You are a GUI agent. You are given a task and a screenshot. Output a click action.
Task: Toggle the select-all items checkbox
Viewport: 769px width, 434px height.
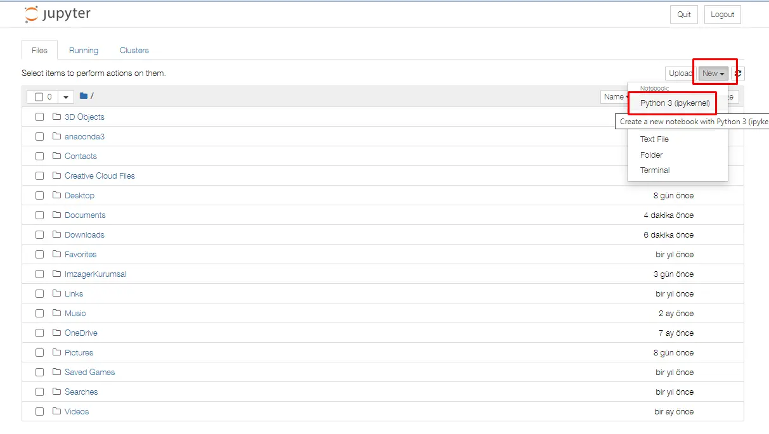click(x=39, y=97)
